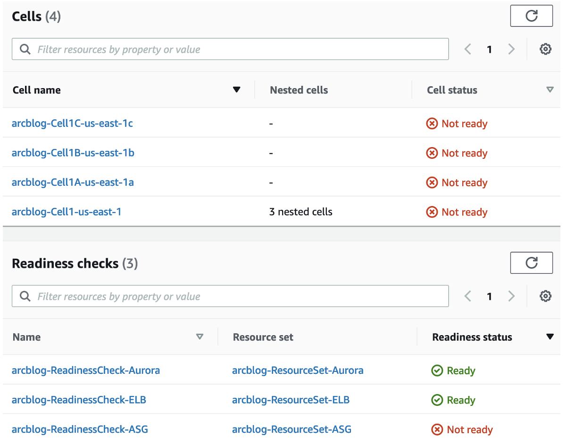Go to next page of Cells

[x=511, y=49]
